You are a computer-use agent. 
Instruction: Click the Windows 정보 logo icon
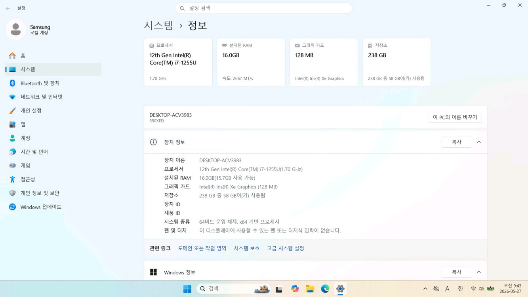pos(153,272)
